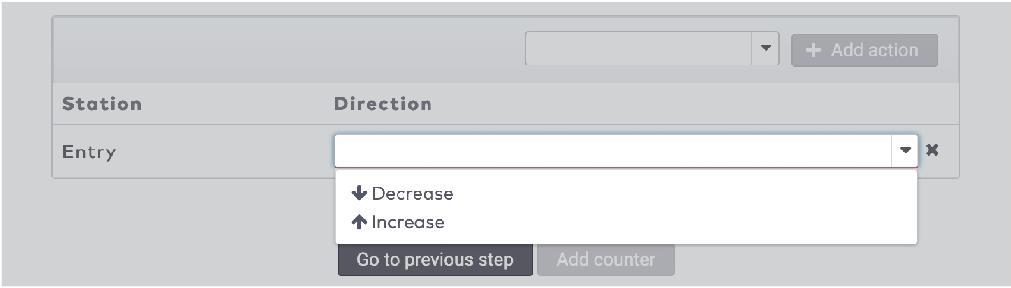Click the plus icon on Add action
The image size is (1011, 288).
812,50
